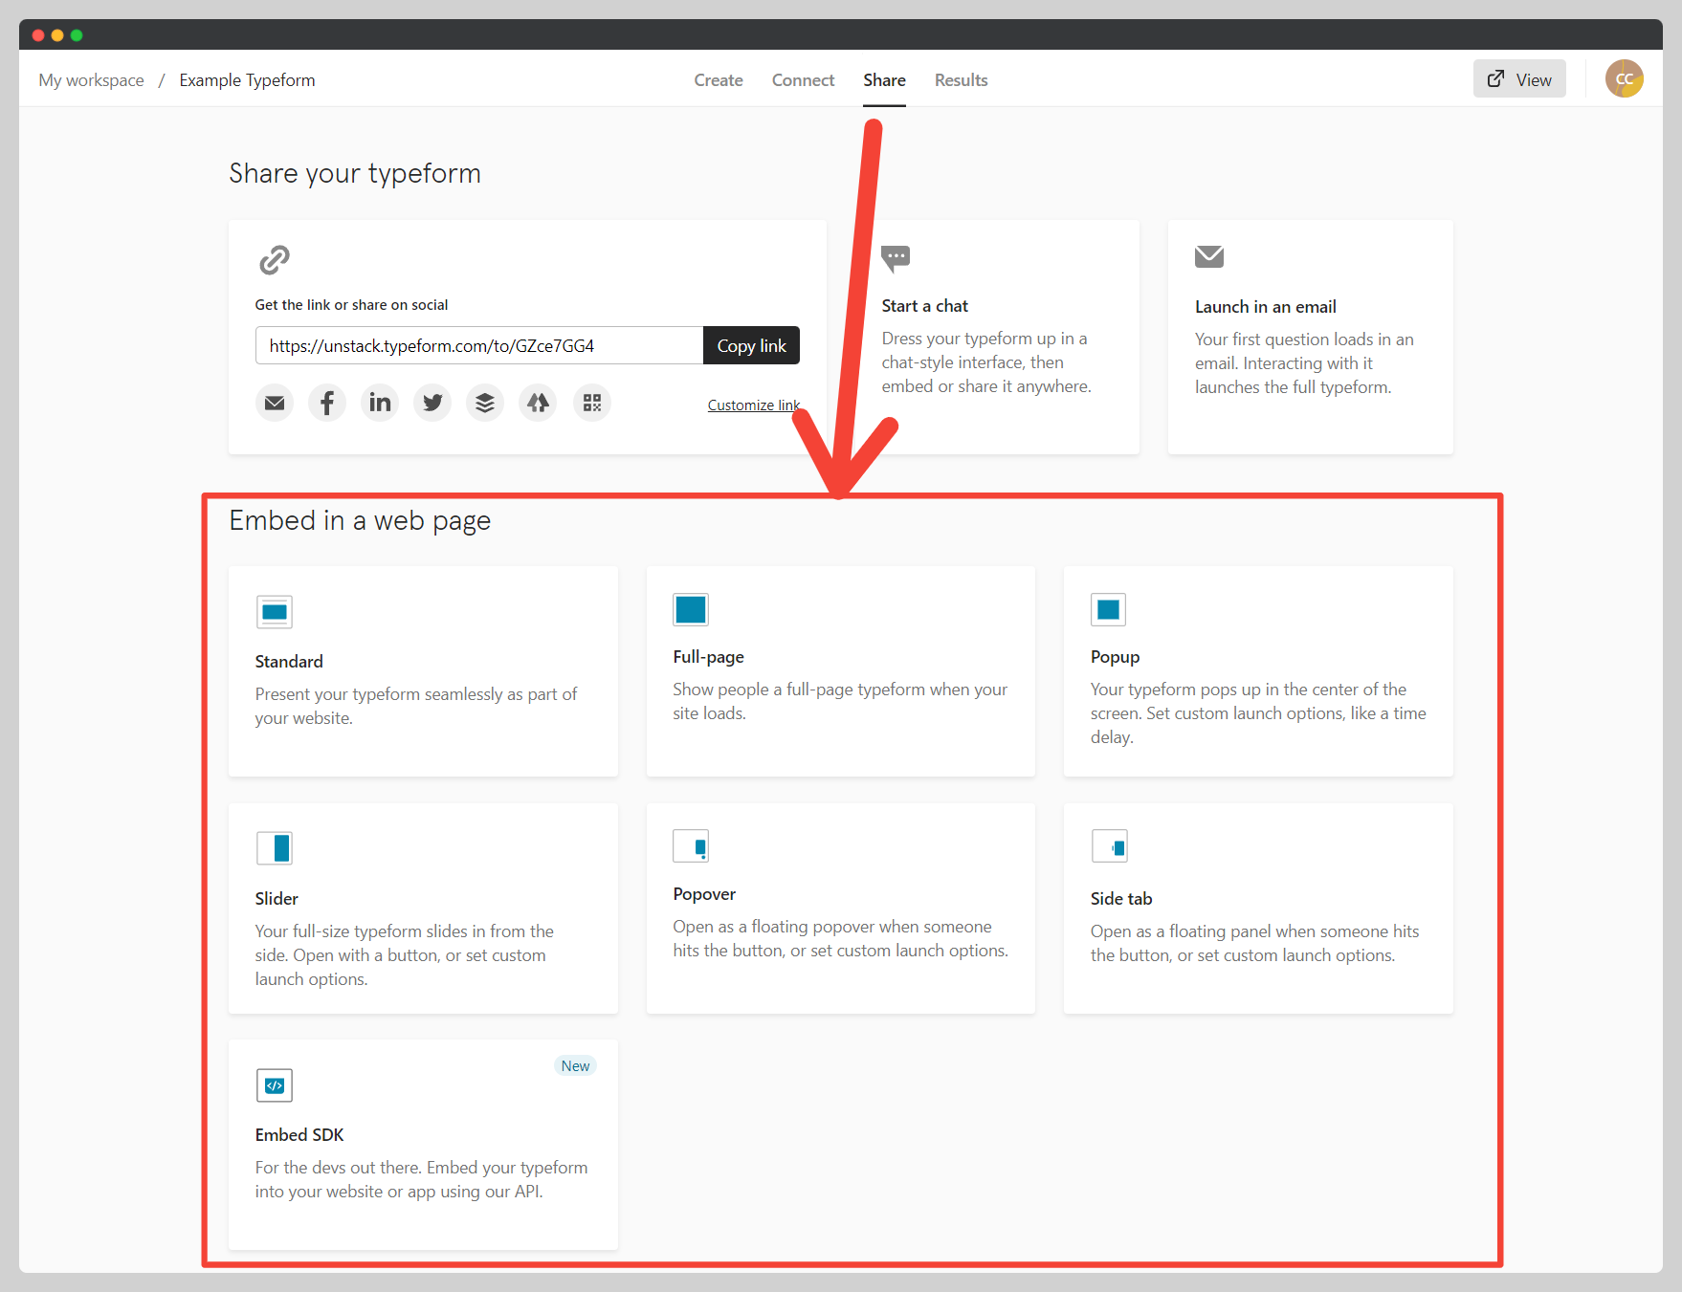Select the Side tab embed icon
Viewport: 1682px width, 1292px height.
tap(1110, 845)
